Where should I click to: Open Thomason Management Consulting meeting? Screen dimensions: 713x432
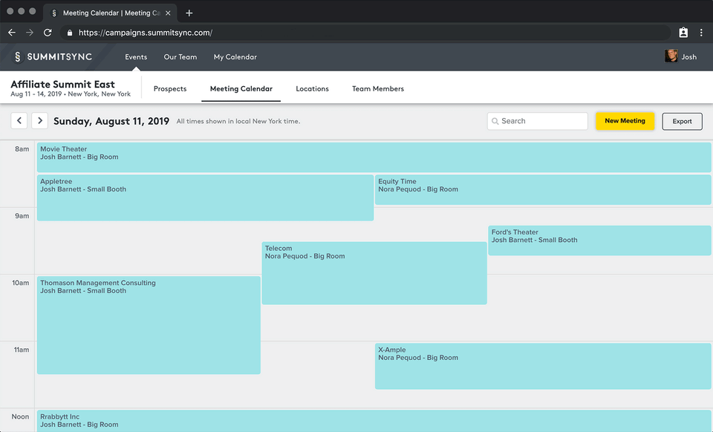(x=149, y=325)
